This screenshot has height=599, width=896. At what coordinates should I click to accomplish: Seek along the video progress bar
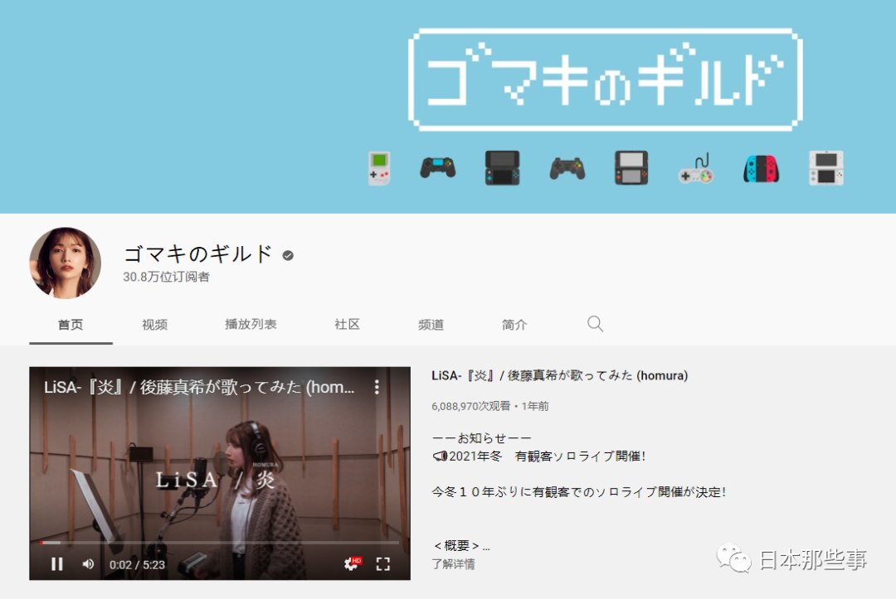point(219,543)
